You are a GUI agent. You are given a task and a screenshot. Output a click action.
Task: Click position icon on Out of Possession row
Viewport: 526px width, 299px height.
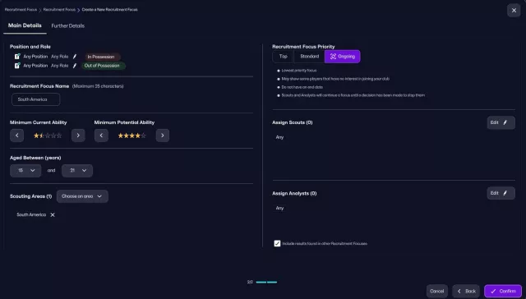click(17, 66)
